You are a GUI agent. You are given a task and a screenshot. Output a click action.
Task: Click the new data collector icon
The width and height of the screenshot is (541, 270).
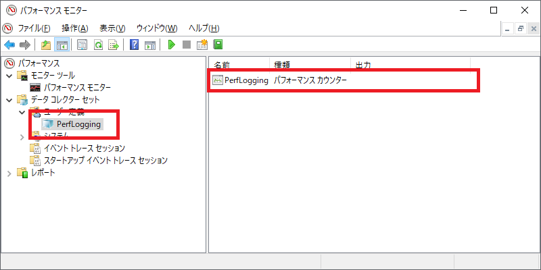coord(202,45)
